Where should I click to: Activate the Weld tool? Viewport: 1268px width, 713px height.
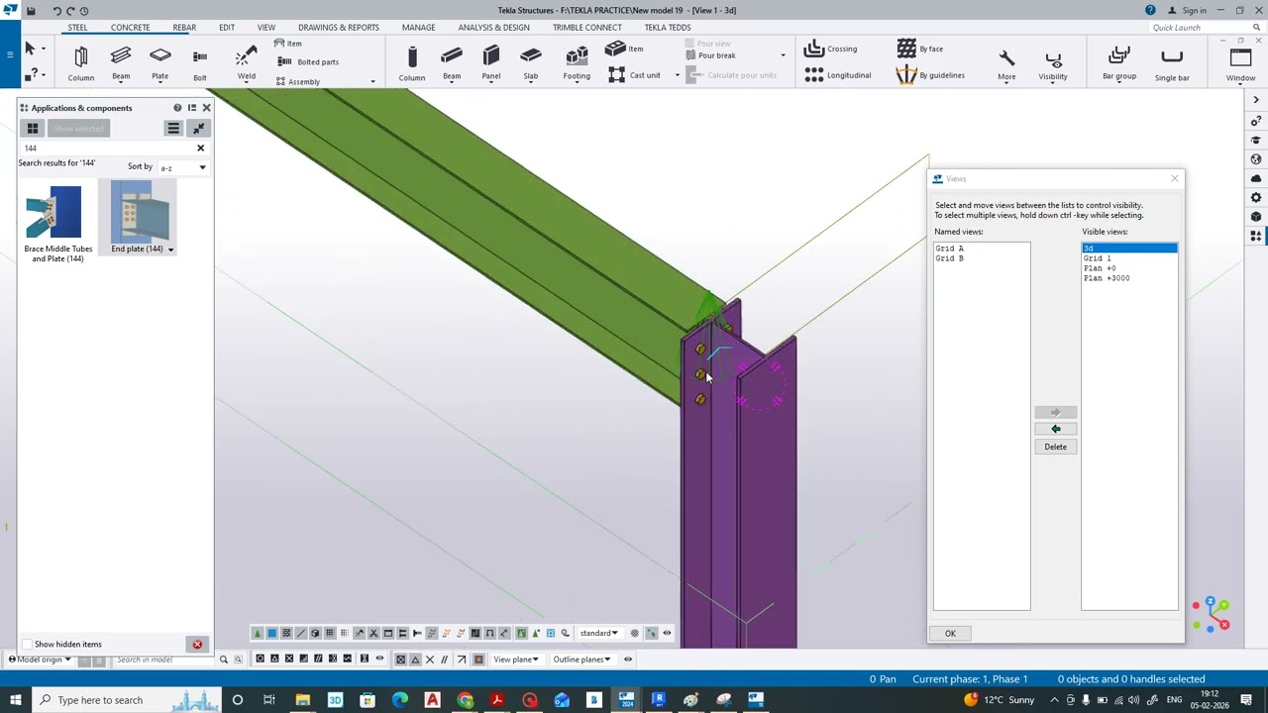246,63
